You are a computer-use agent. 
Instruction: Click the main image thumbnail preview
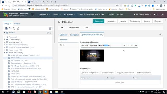(x=92, y=56)
